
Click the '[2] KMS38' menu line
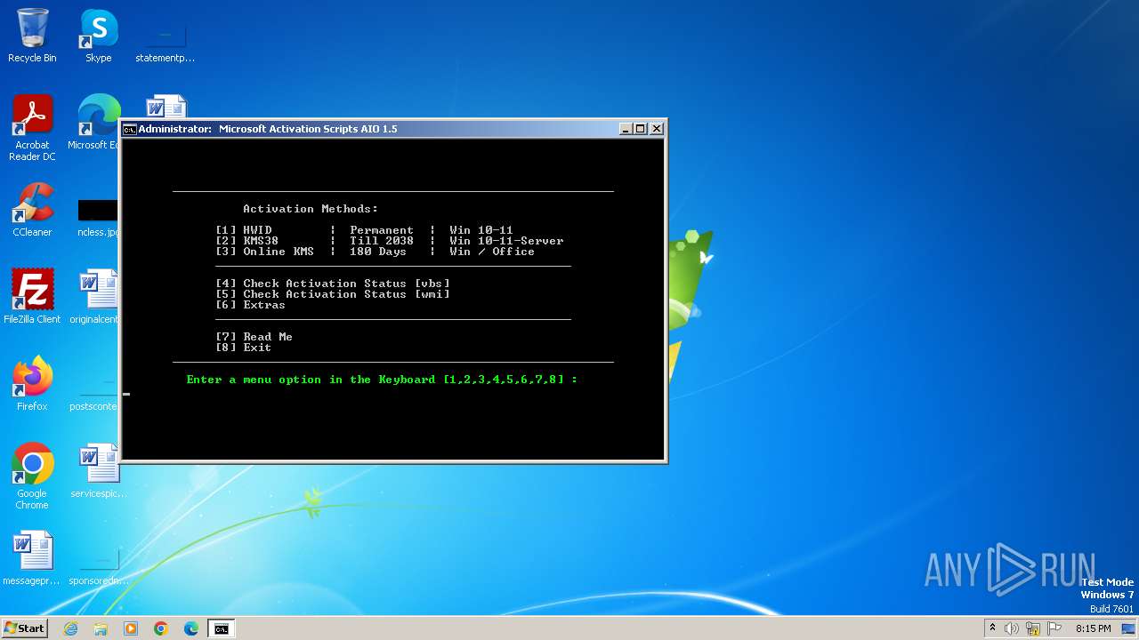click(390, 241)
